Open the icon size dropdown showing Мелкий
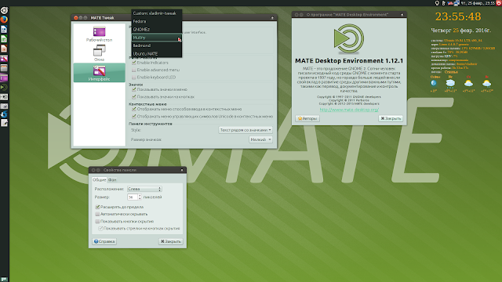Image resolution: width=502 pixels, height=282 pixels. [x=260, y=139]
